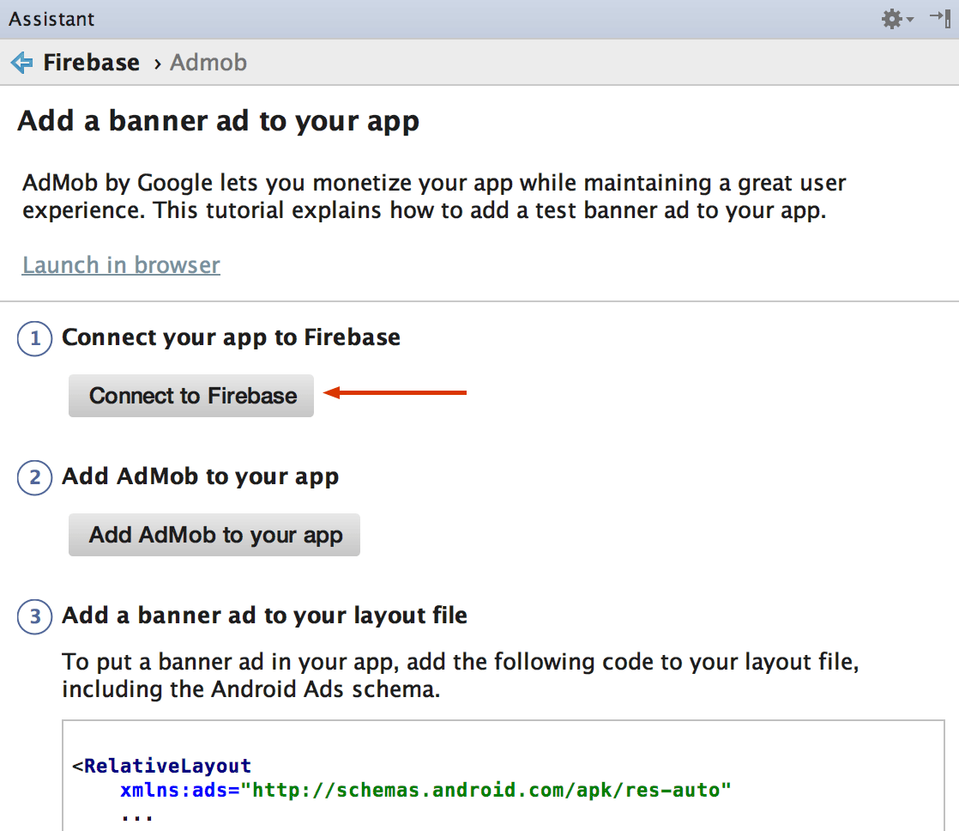Select the Admob breadcrumb item
Image resolution: width=959 pixels, height=831 pixels.
208,63
